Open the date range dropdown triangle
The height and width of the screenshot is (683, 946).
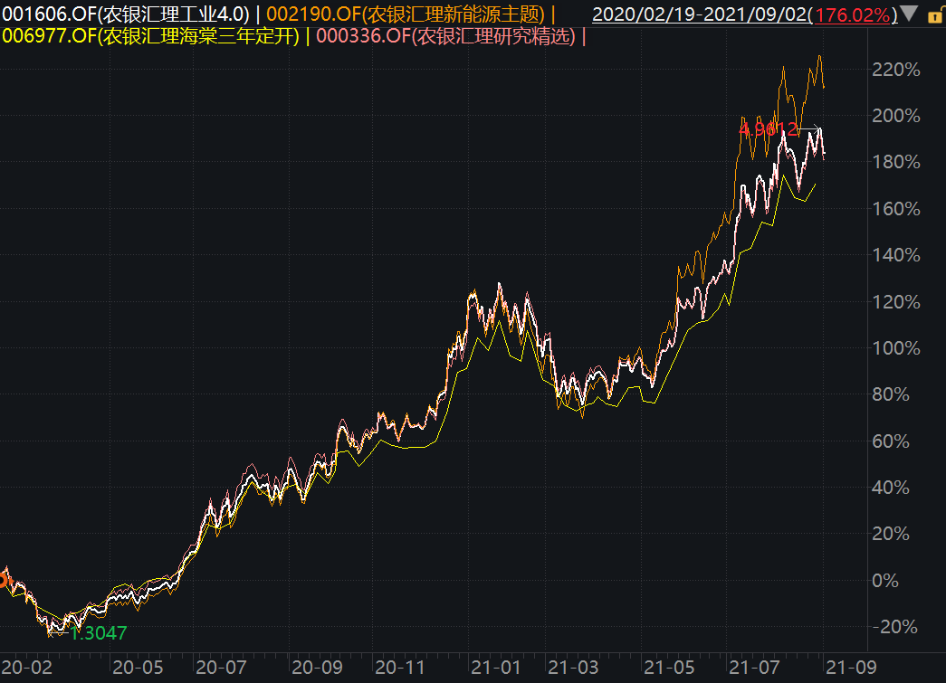909,14
